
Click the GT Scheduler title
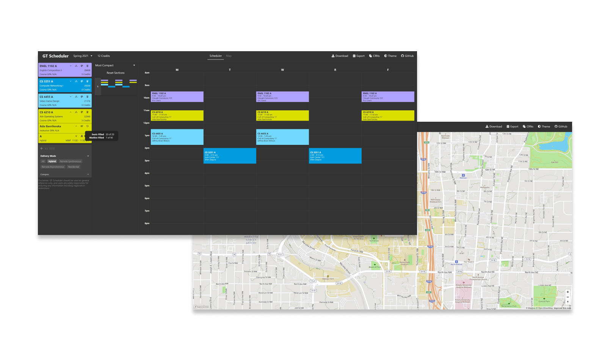point(55,56)
